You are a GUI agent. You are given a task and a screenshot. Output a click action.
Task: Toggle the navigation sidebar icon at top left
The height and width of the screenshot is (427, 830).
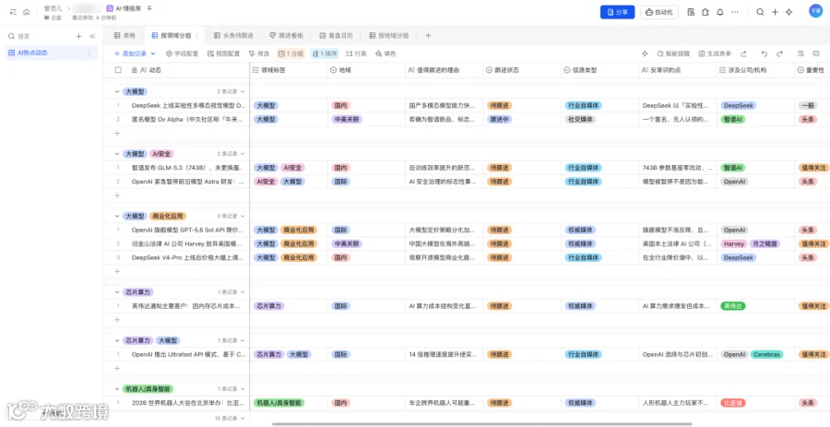13,12
